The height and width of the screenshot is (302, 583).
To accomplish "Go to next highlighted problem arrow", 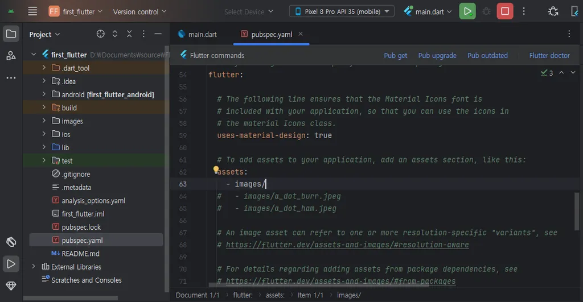I will coord(573,72).
